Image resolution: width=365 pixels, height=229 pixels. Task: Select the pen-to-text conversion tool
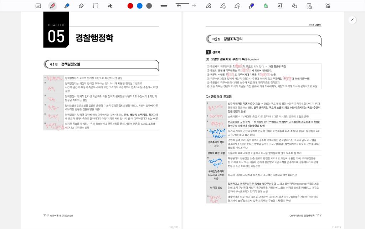pyautogui.click(x=237, y=6)
